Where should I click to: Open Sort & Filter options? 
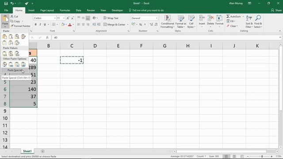[249, 22]
